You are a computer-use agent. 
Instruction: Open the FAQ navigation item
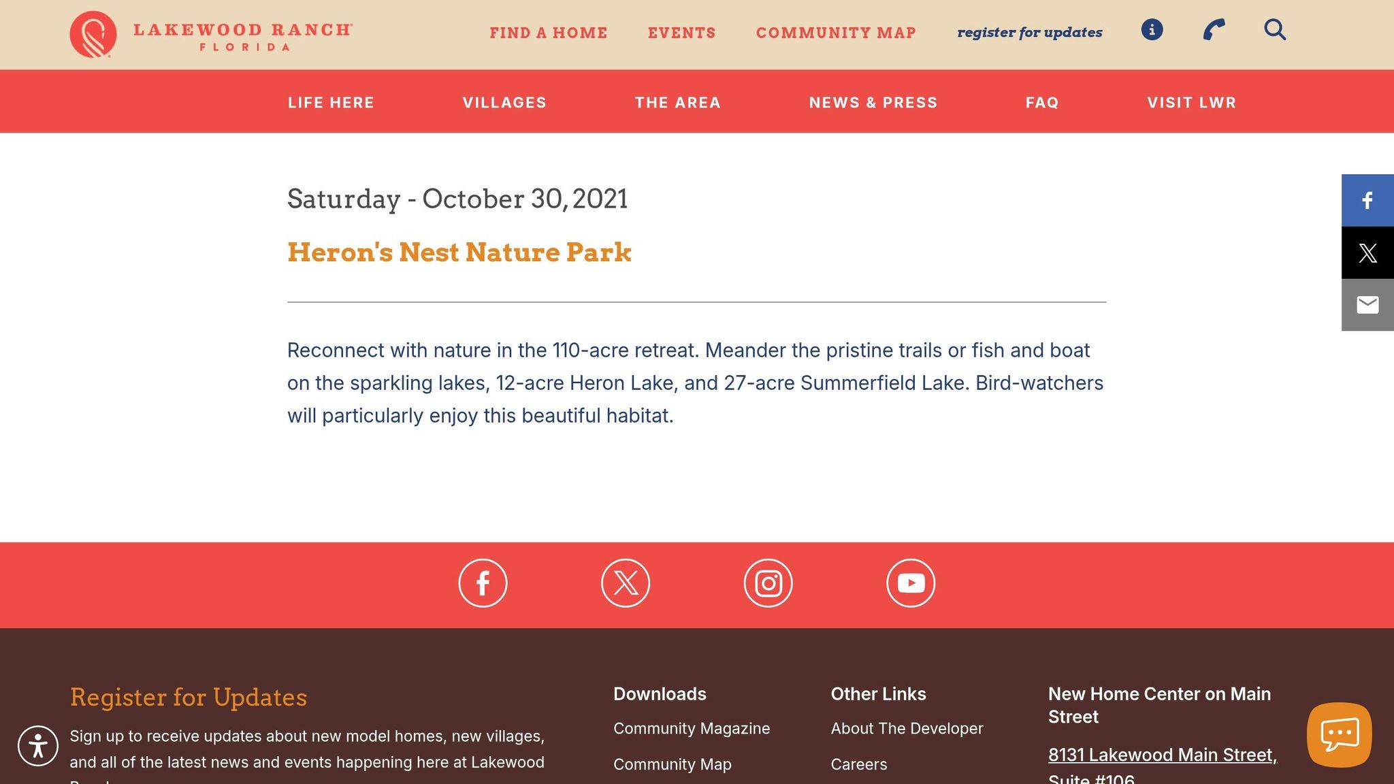pyautogui.click(x=1041, y=102)
